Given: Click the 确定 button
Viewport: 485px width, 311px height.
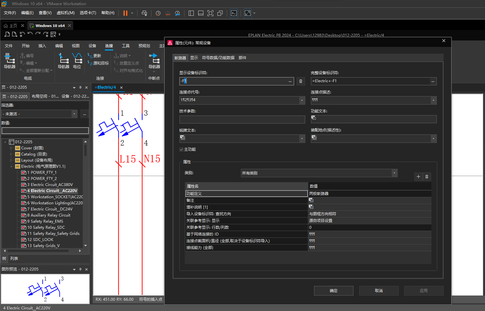Looking at the screenshot, I should coord(334,291).
